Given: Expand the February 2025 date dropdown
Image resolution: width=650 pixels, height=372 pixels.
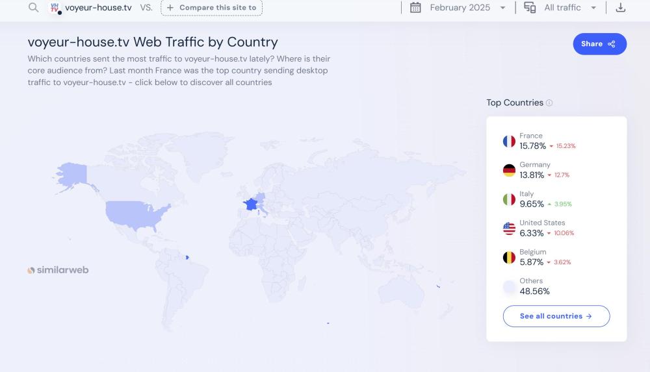Looking at the screenshot, I should (502, 8).
